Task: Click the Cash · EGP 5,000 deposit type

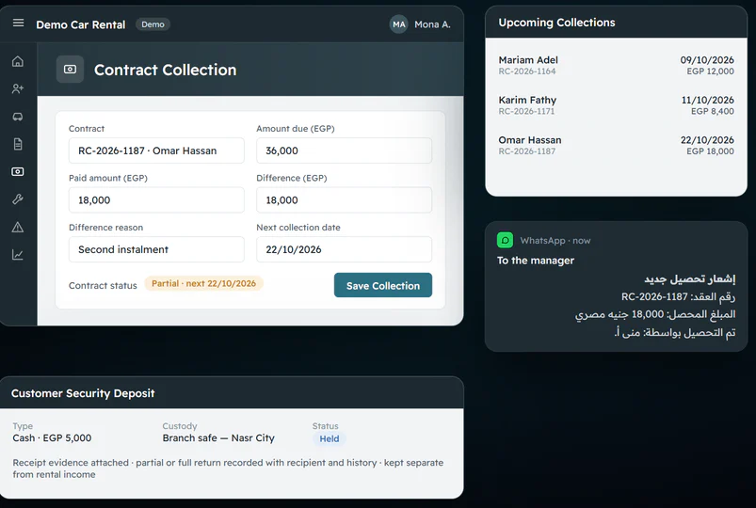Action: [52, 437]
